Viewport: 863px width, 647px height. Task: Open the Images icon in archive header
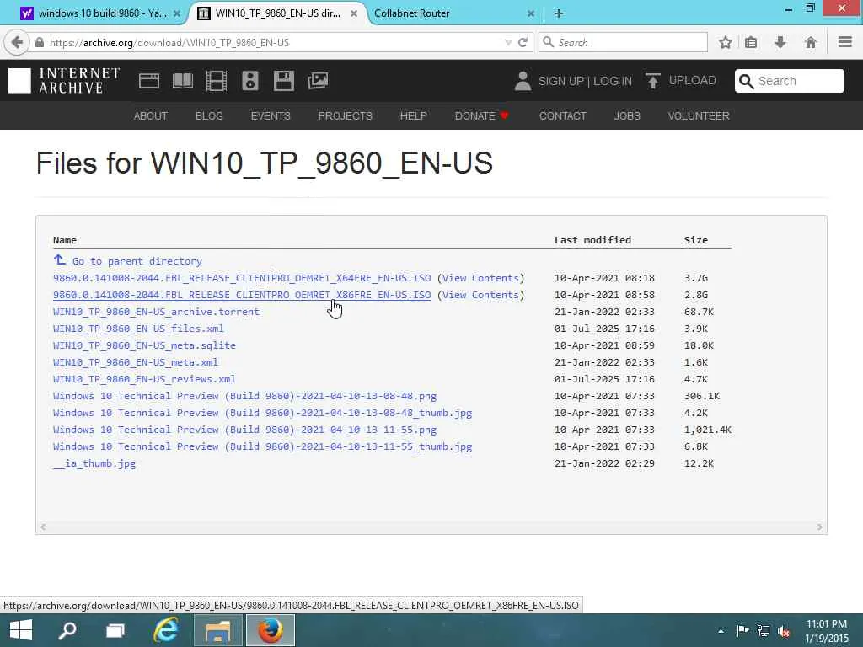click(x=318, y=81)
